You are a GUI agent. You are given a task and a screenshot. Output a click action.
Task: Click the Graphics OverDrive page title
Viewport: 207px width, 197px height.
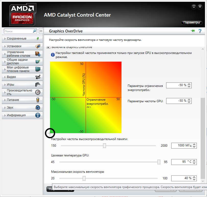(66, 31)
